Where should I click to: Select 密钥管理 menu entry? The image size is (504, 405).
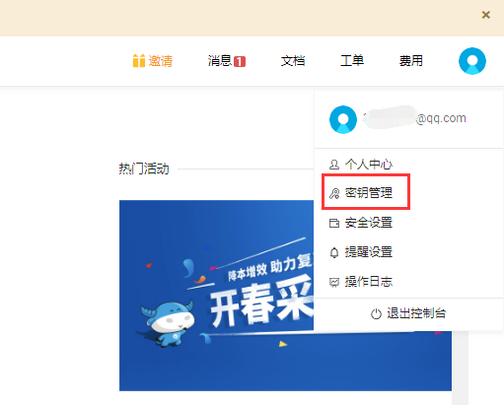pos(369,193)
